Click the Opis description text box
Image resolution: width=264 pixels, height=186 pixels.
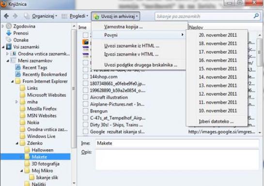tap(177, 159)
